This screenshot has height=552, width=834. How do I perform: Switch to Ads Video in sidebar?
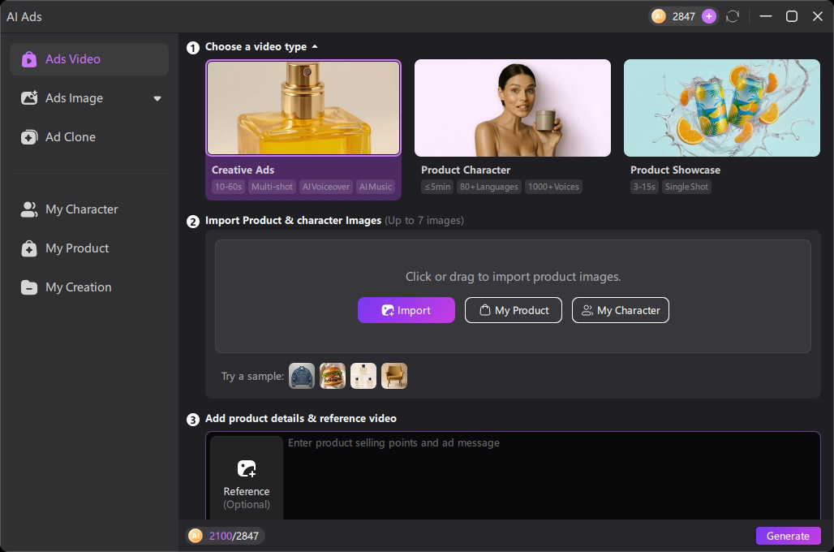coord(89,59)
